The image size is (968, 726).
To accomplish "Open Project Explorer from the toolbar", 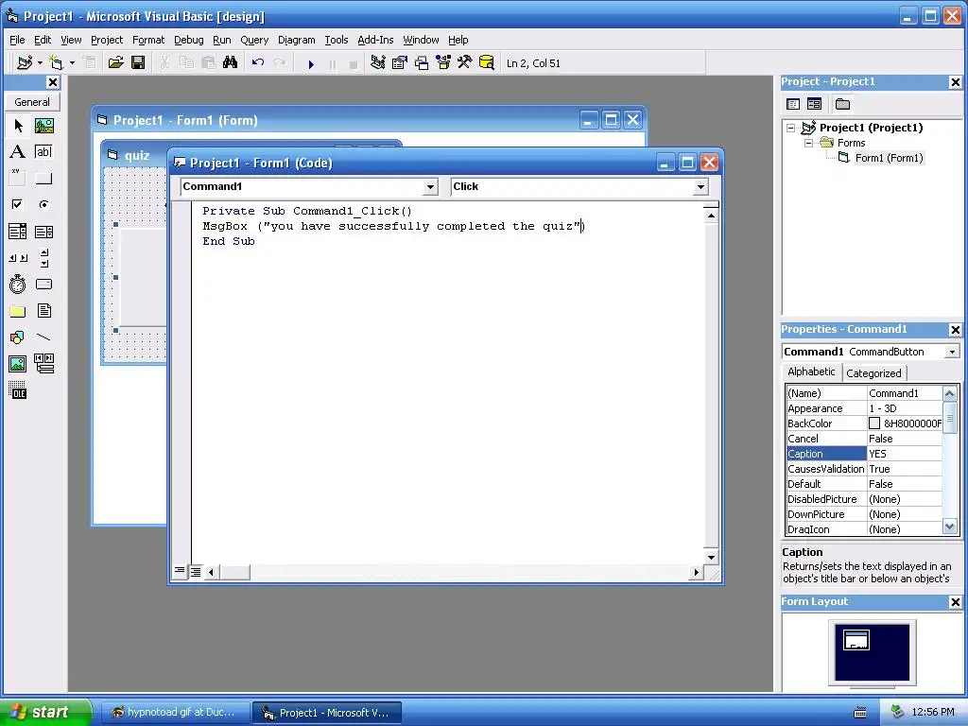I will click(378, 62).
